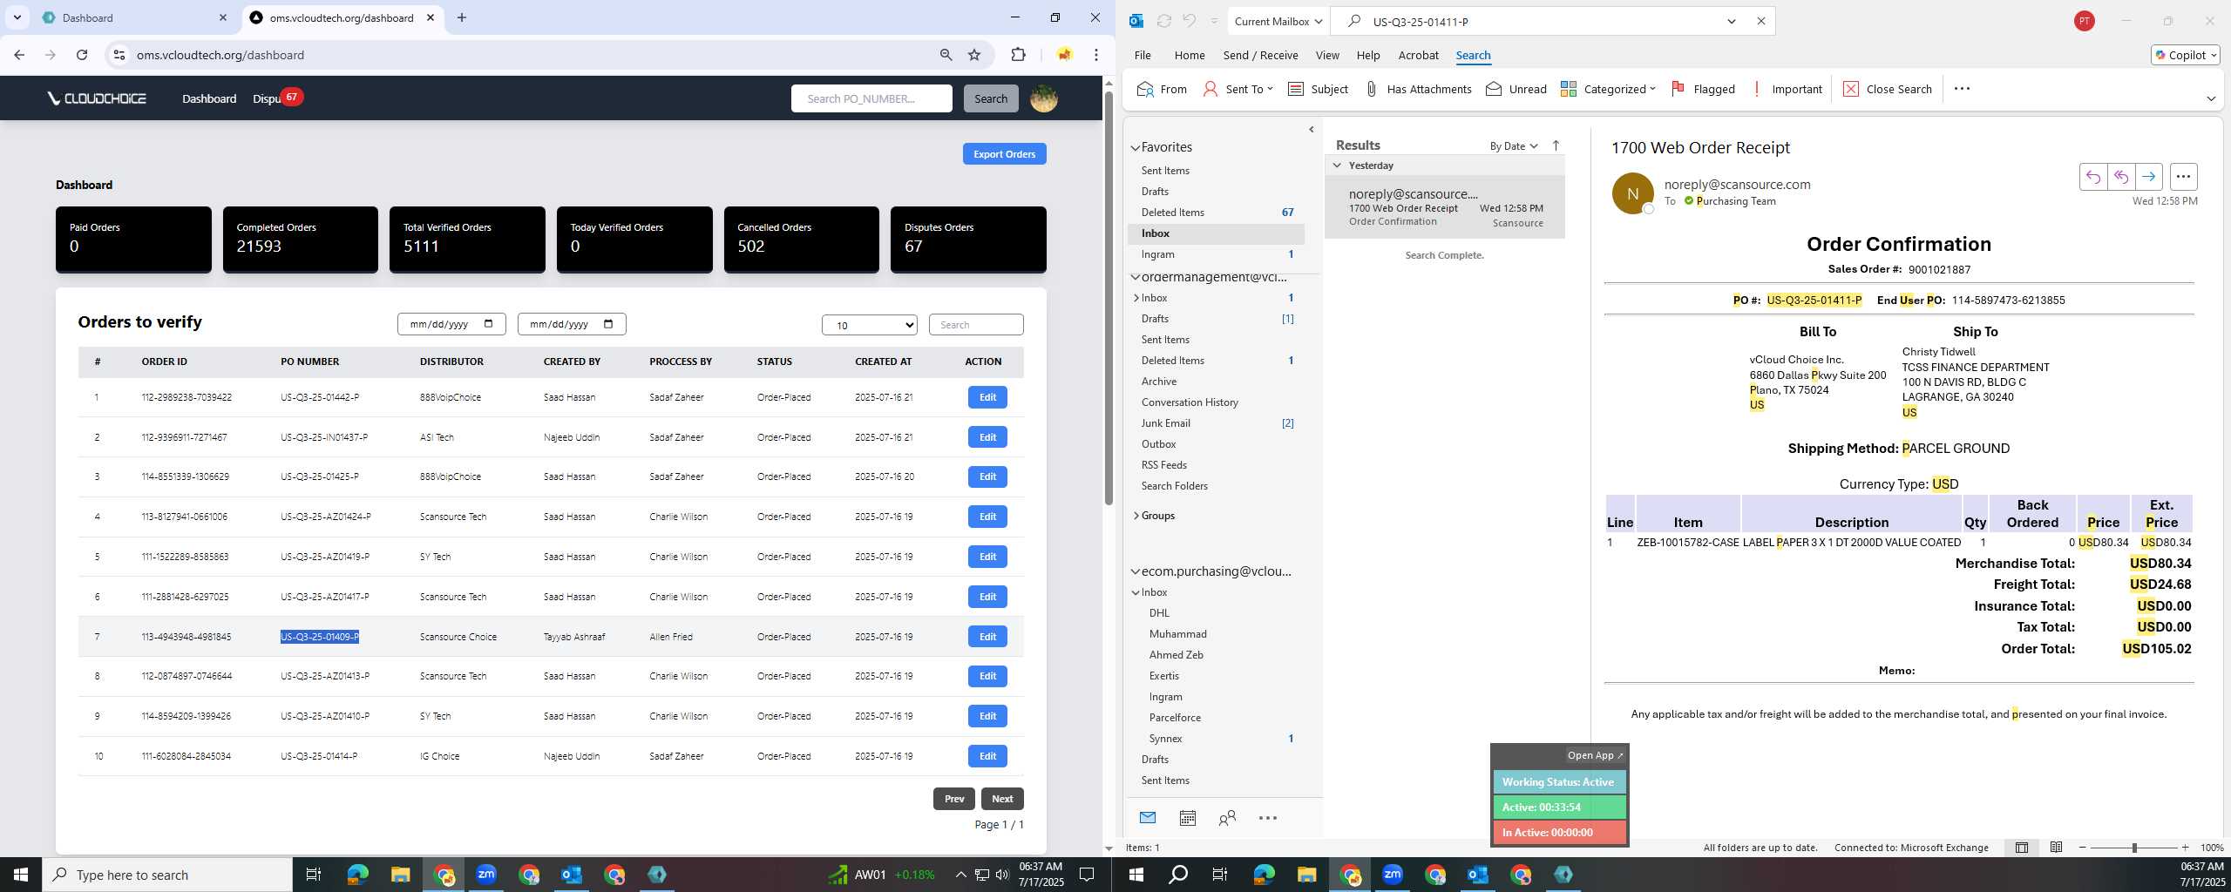Open more ribbon commands ellipsis
This screenshot has height=892, width=2231.
coord(1962,89)
